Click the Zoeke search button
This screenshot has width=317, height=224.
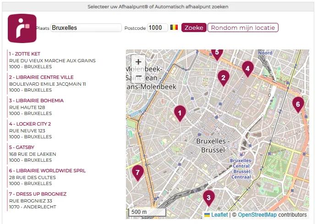tap(194, 27)
